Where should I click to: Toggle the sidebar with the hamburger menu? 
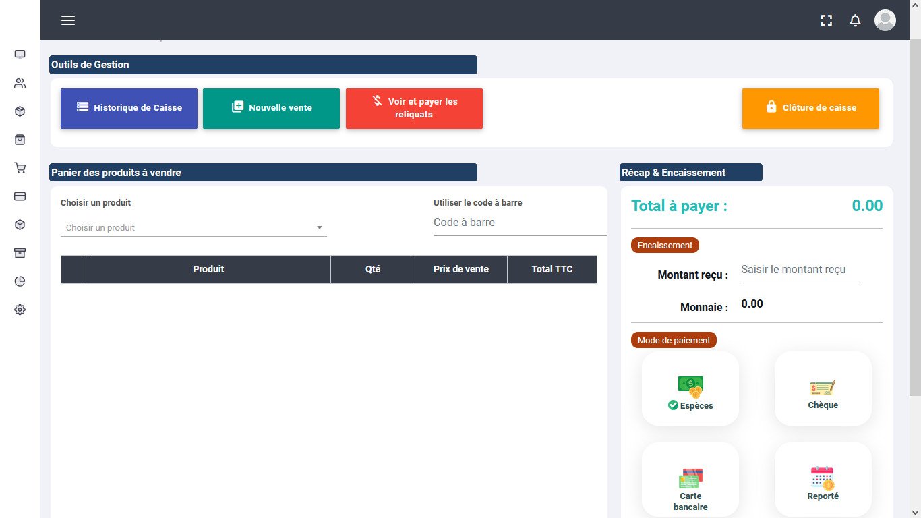point(68,20)
